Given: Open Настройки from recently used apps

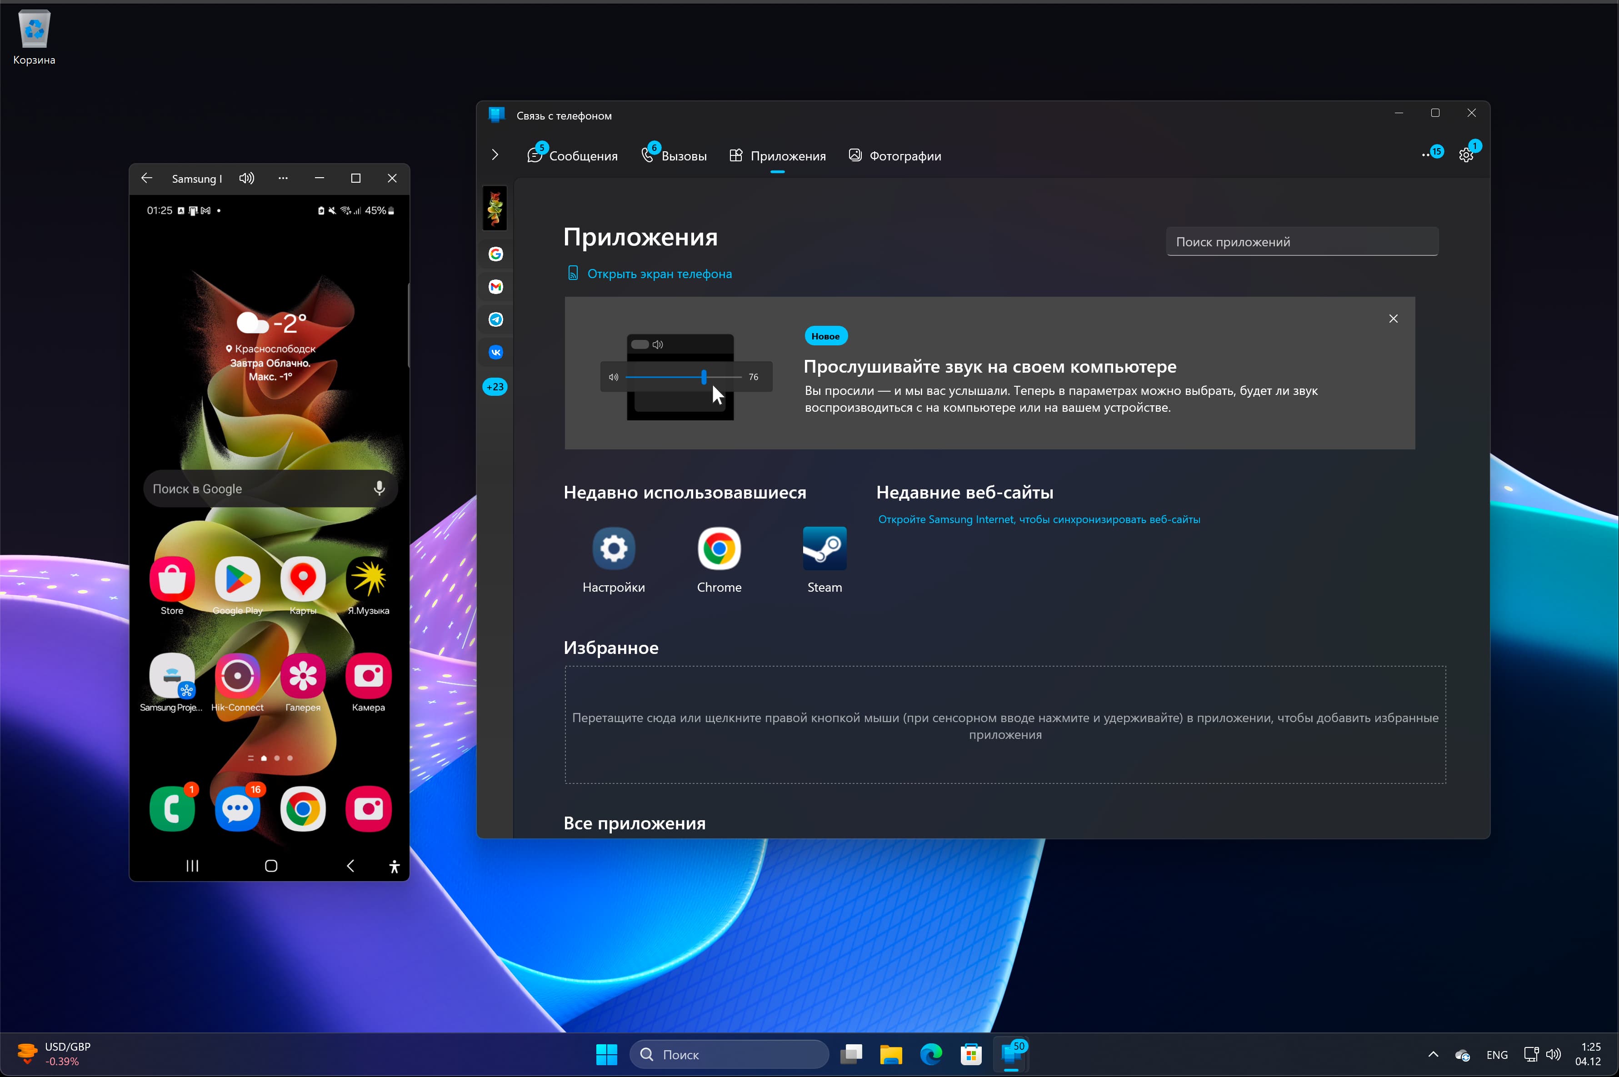Looking at the screenshot, I should (614, 560).
